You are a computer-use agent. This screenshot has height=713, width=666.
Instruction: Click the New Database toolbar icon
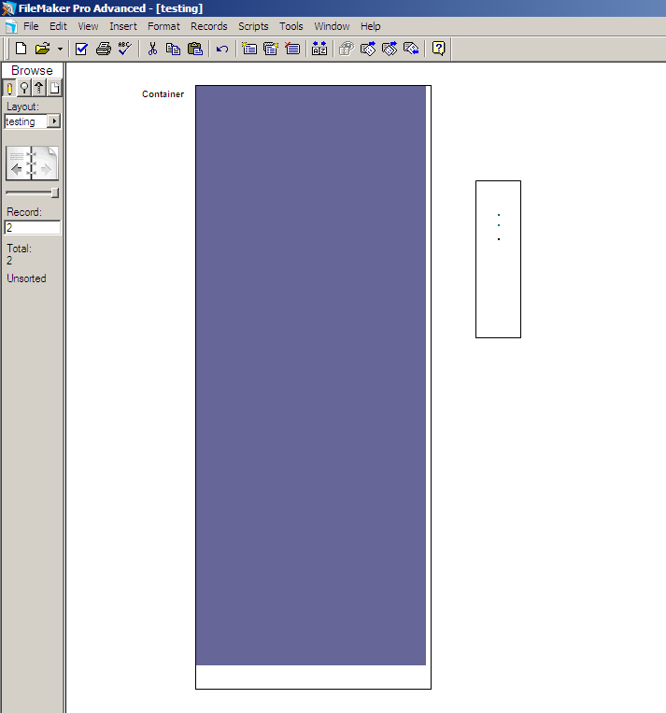click(21, 49)
